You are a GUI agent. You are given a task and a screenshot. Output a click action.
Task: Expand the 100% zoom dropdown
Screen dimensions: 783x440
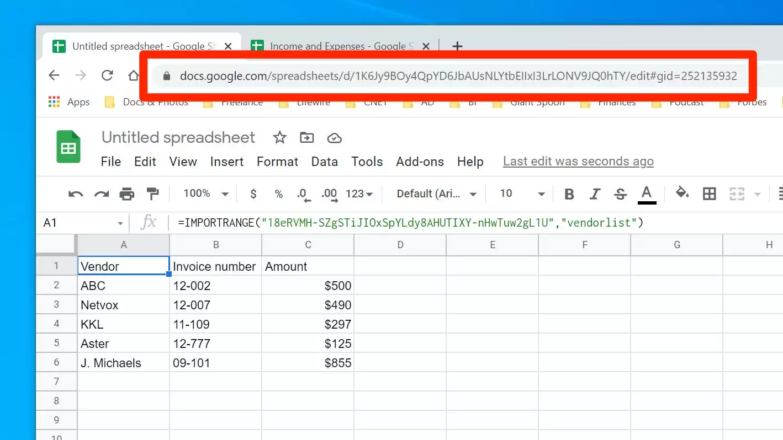point(205,194)
